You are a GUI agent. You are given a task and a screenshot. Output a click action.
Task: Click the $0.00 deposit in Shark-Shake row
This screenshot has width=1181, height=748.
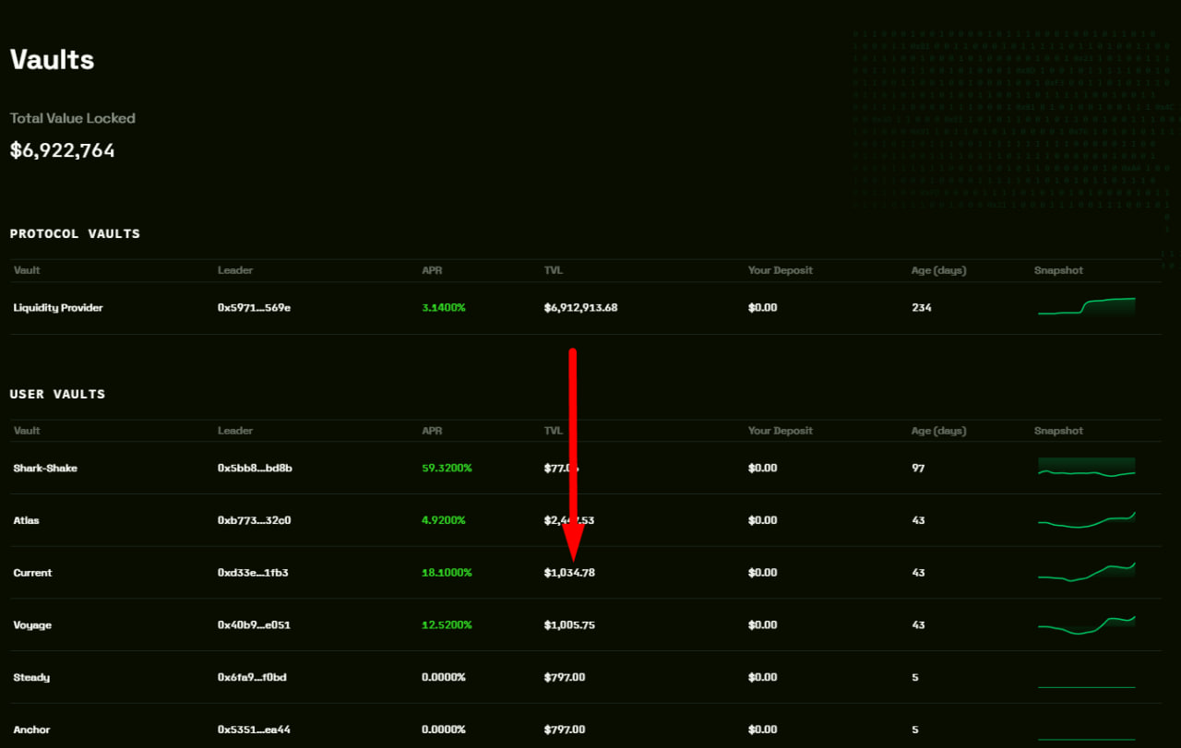763,469
